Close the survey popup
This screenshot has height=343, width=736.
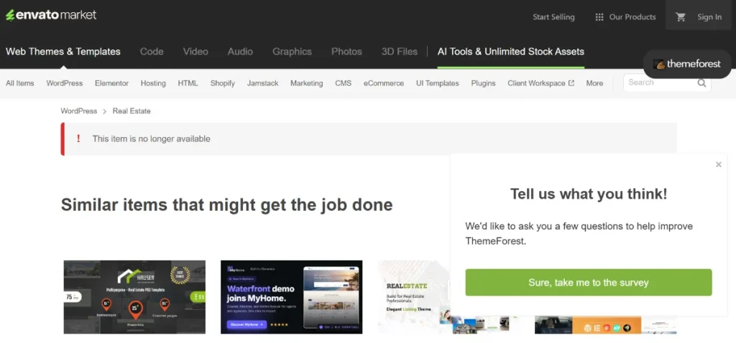point(719,164)
